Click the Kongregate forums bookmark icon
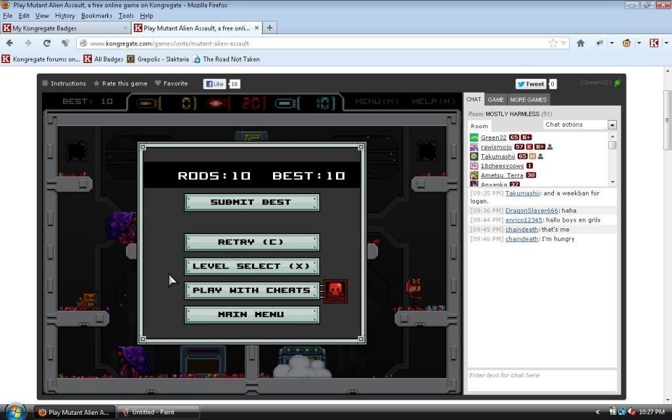Viewport: 672px width, 420px height. [5, 59]
